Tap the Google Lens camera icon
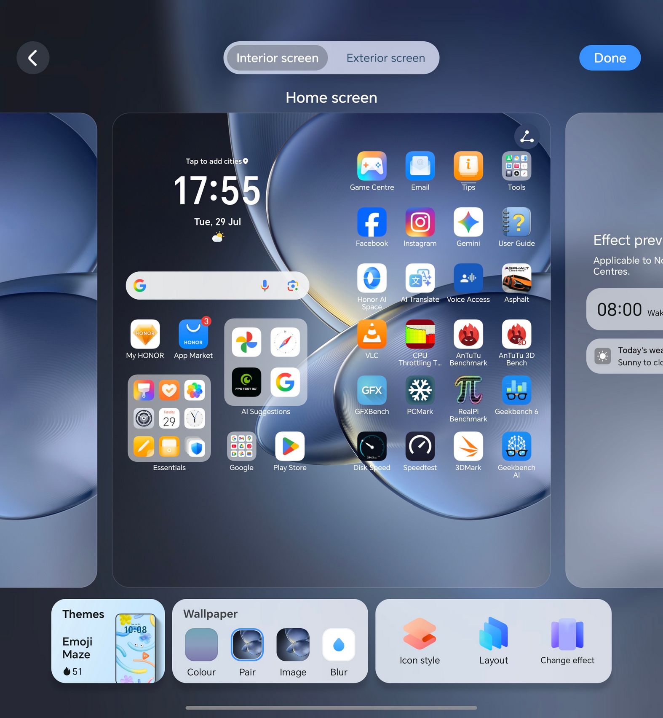Viewport: 663px width, 718px height. [x=293, y=286]
